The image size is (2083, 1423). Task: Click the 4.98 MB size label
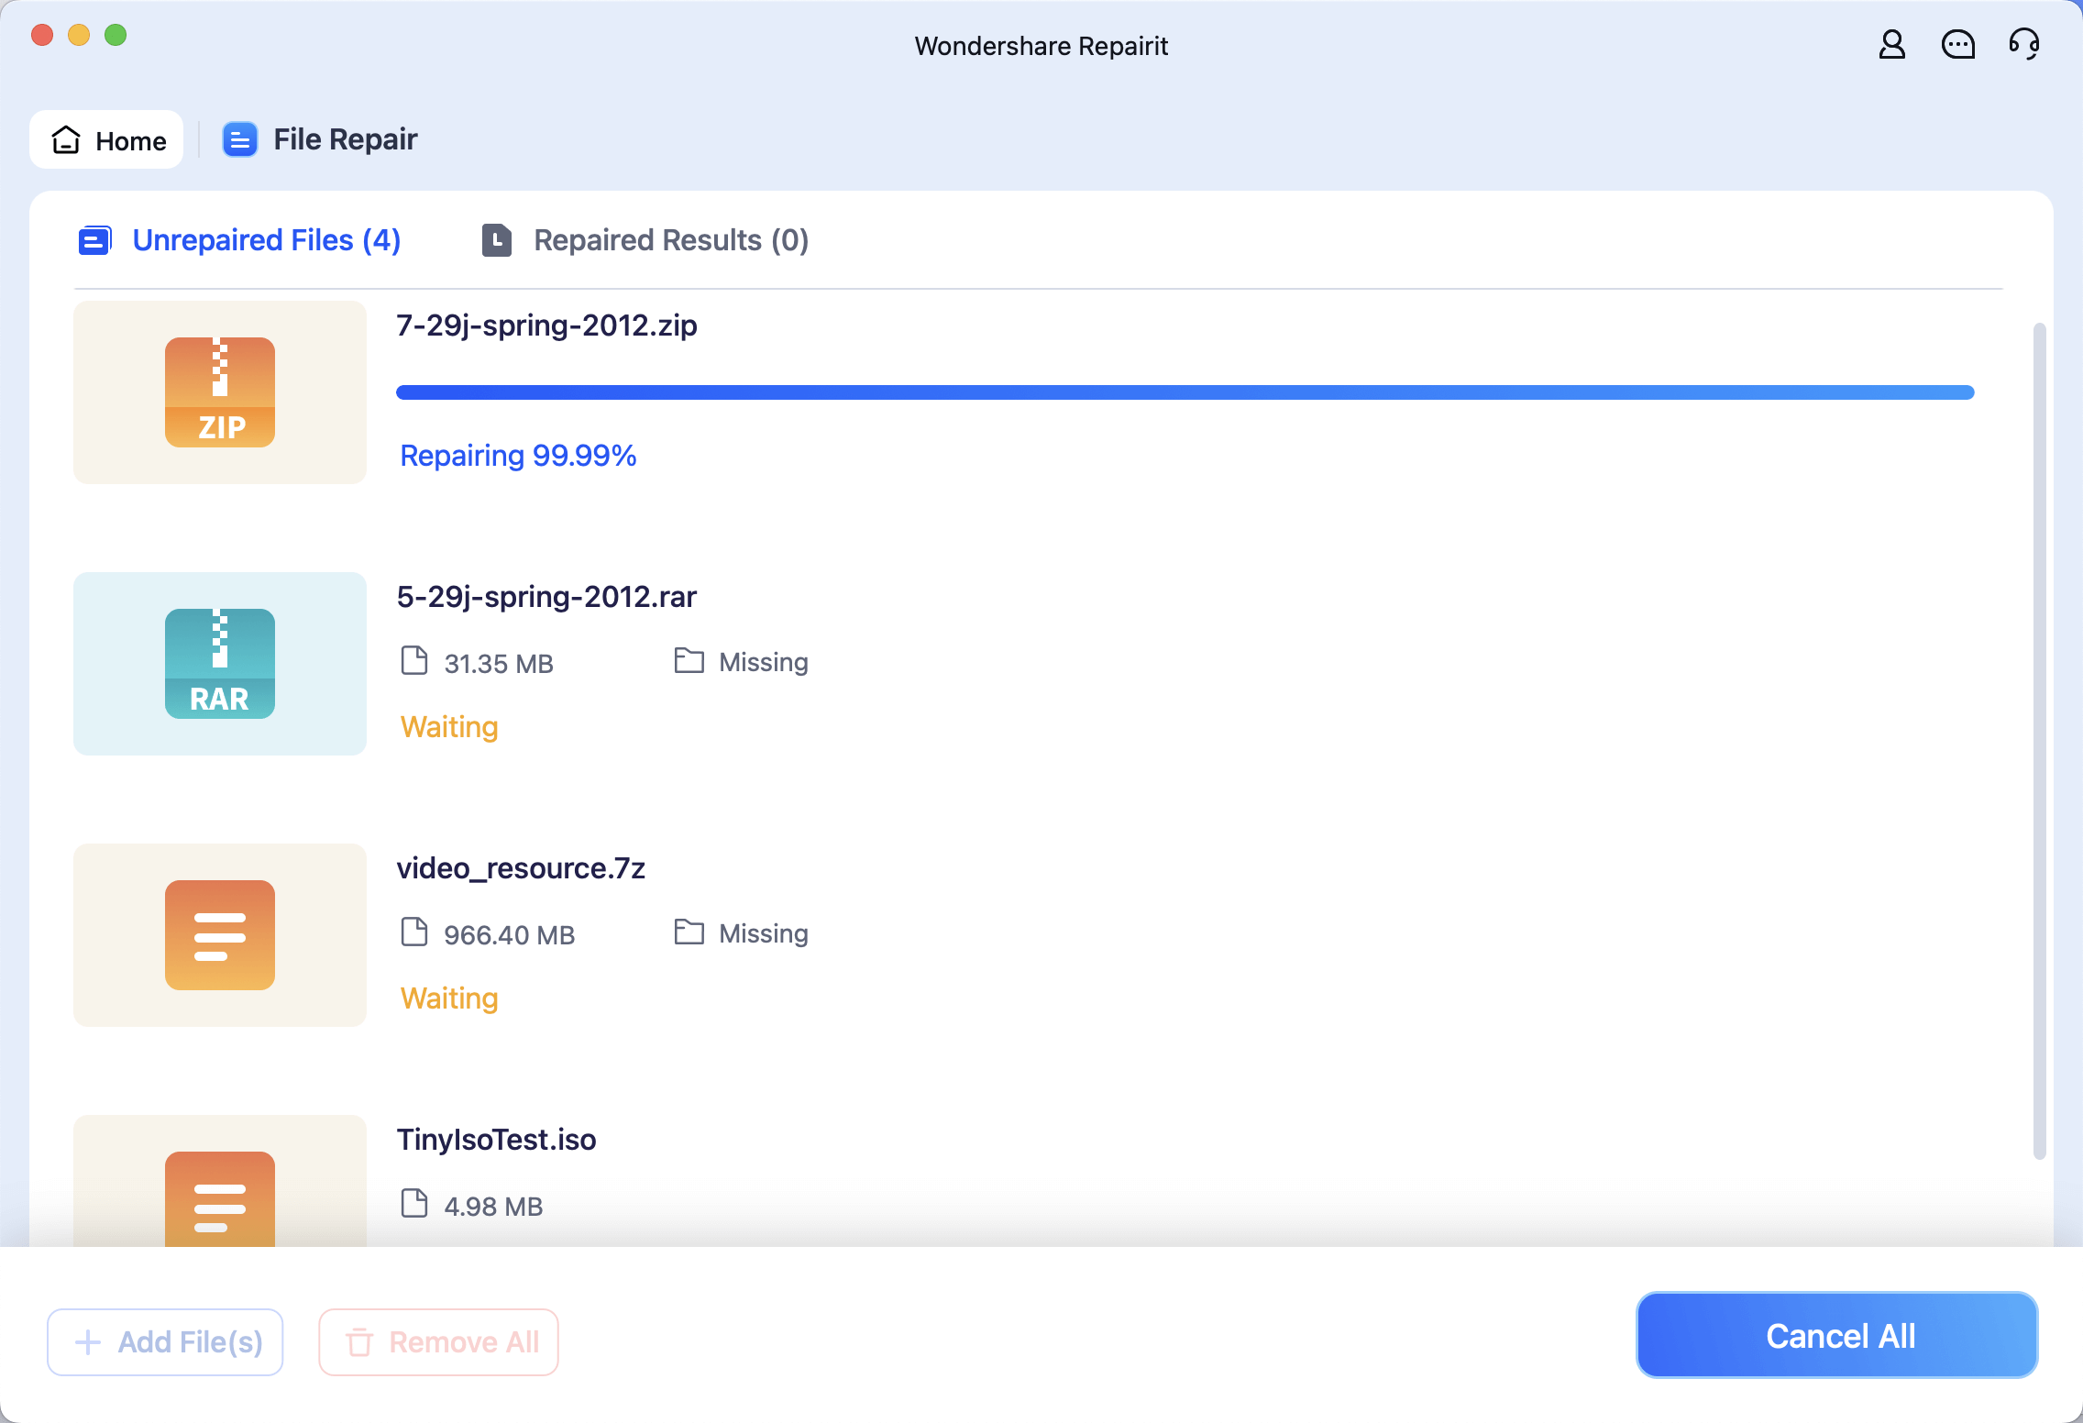tap(493, 1207)
